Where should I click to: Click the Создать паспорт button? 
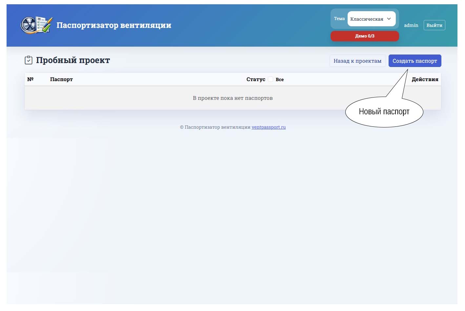415,61
